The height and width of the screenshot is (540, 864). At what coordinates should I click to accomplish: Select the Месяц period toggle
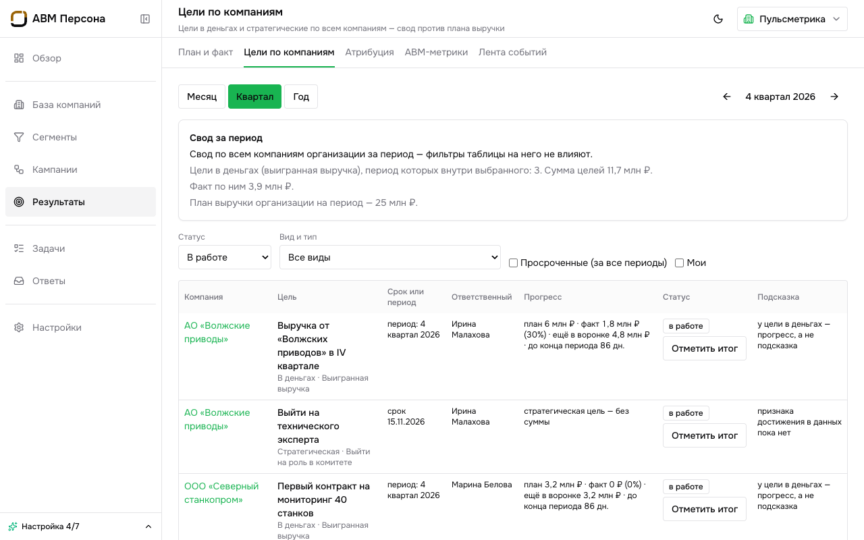click(202, 97)
